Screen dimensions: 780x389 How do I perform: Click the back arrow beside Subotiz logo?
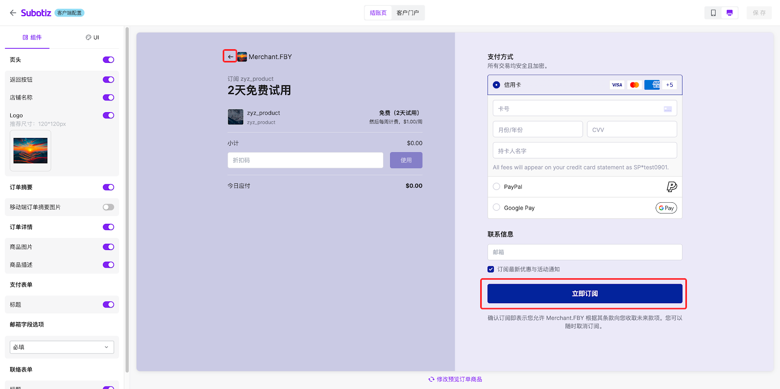click(x=13, y=13)
